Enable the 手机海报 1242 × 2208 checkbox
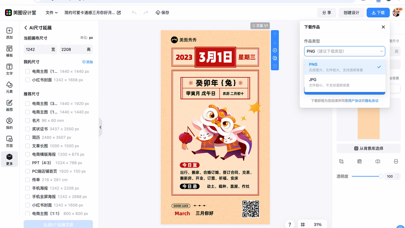This screenshot has height=228, width=405. click(28, 188)
